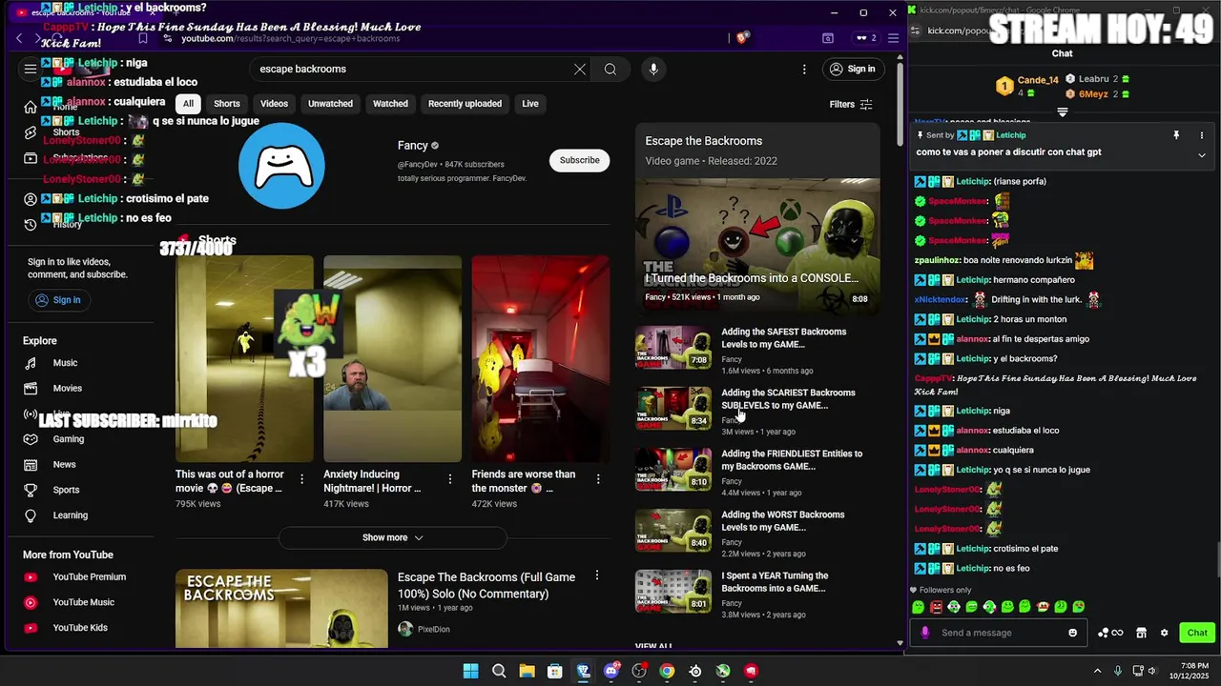1221x686 pixels.
Task: Select the Live filter chip
Action: [530, 104]
